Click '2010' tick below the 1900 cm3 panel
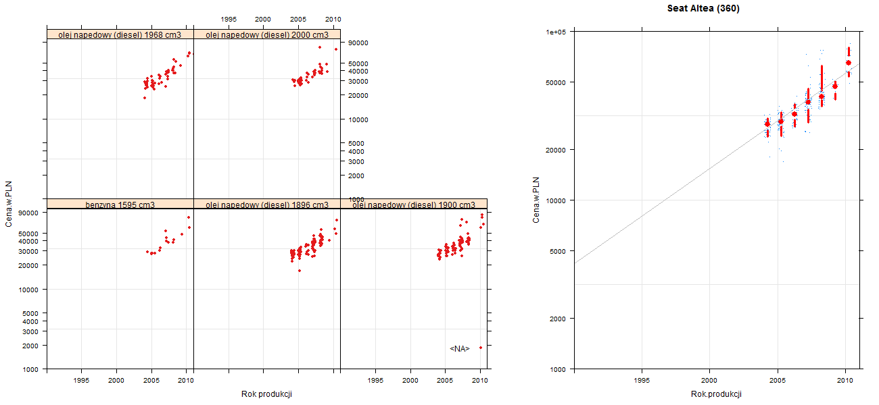 pos(480,381)
